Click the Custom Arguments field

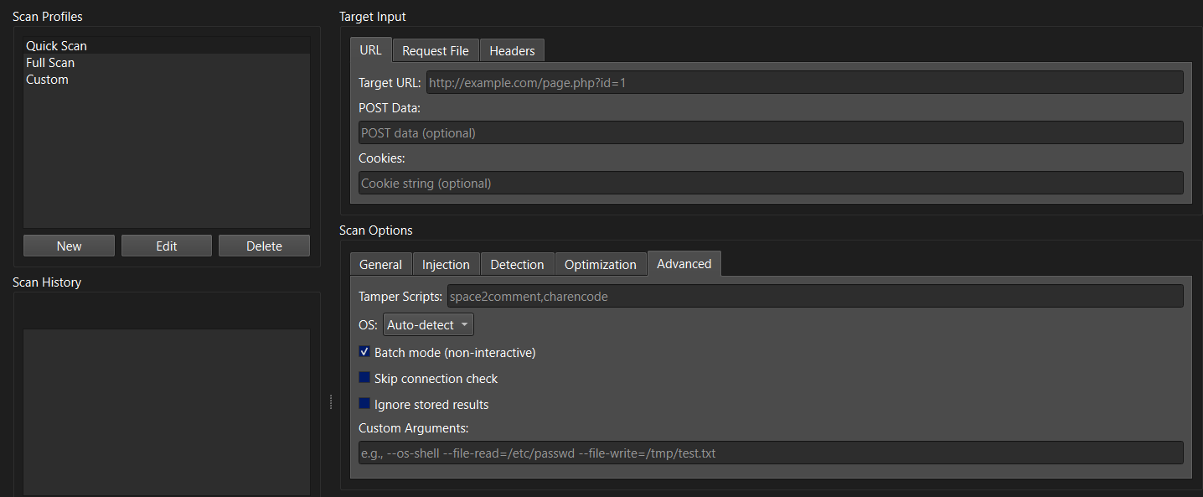tap(771, 453)
